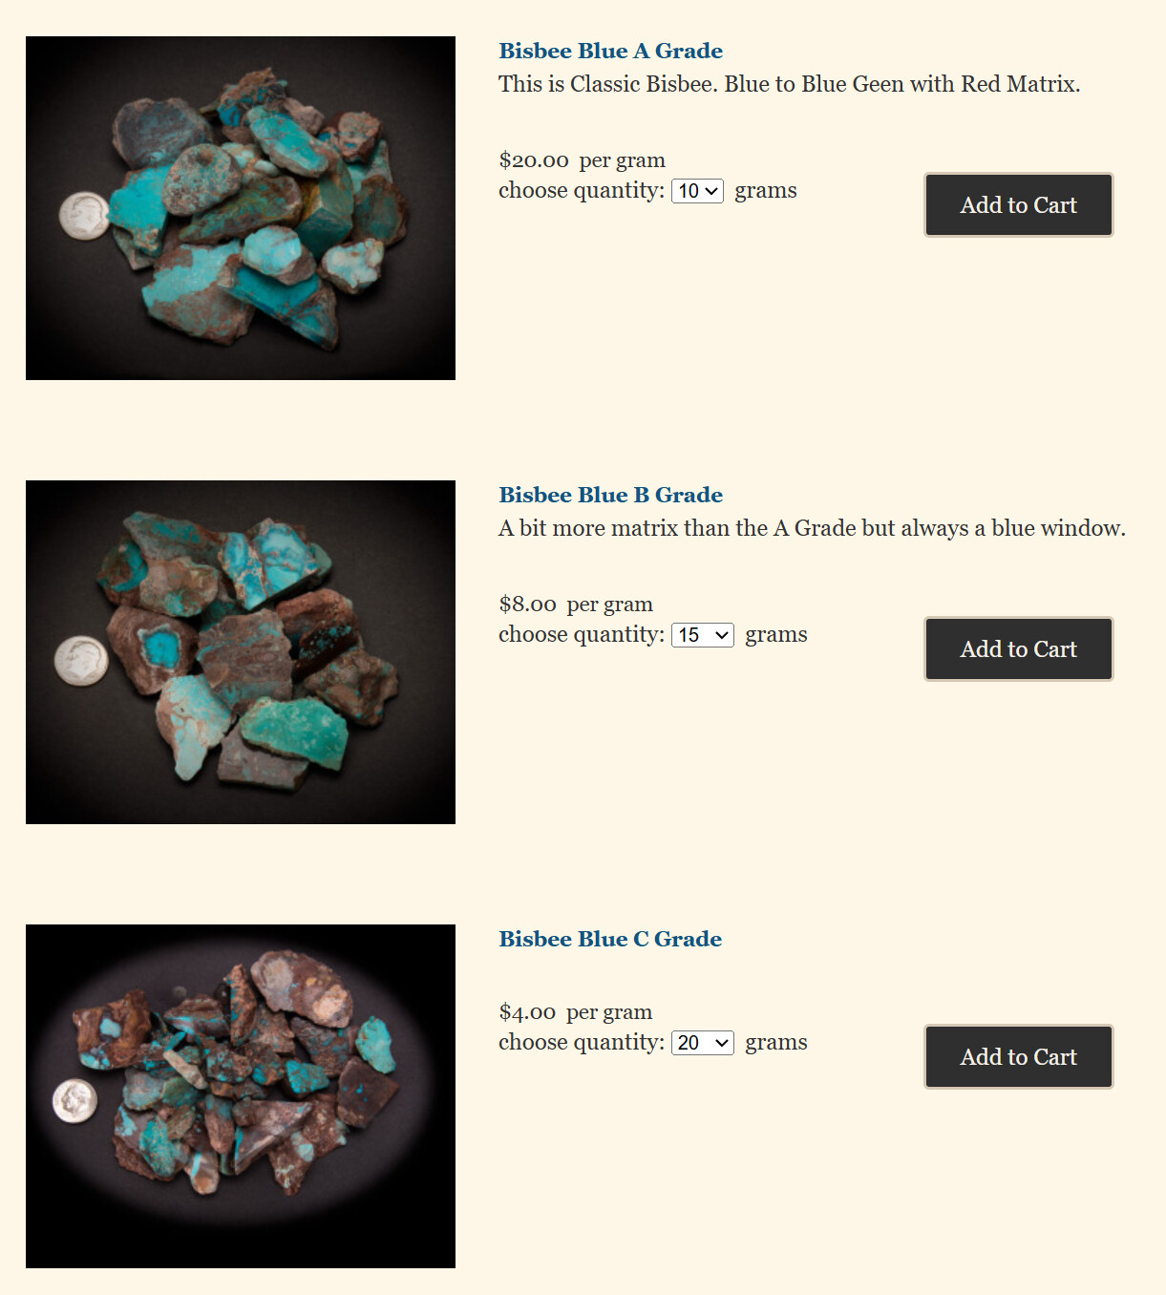This screenshot has width=1166, height=1295.
Task: Add Bisbee Blue C Grade to cart
Action: click(x=1018, y=1056)
